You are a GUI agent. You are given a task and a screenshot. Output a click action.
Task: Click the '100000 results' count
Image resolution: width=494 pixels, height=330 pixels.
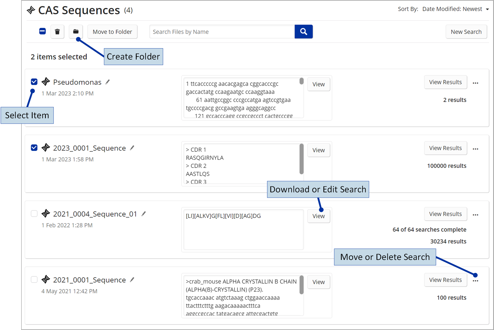[x=447, y=166]
